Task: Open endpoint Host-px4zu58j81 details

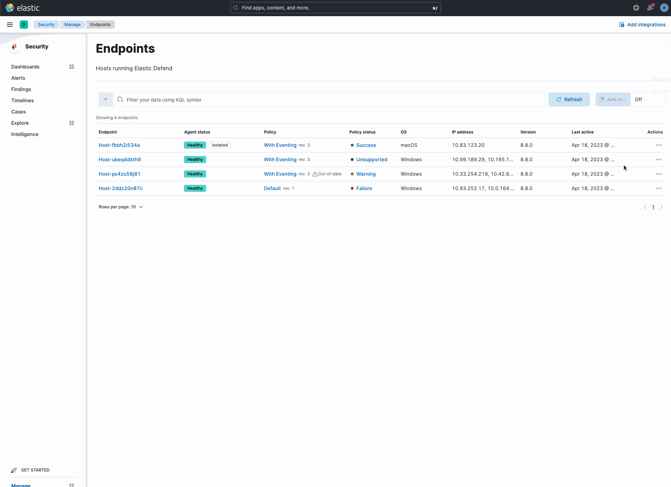Action: pos(119,174)
